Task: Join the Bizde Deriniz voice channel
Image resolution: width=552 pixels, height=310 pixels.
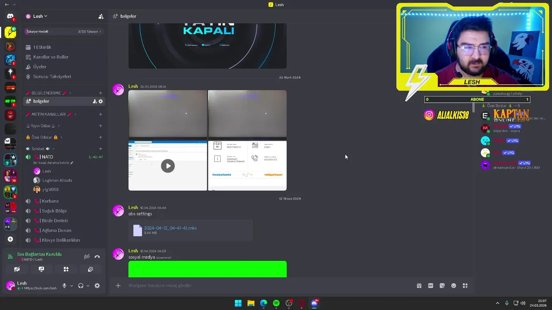Action: tap(64, 221)
